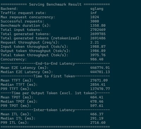Click the Successful requests value 3000

[94, 21]
